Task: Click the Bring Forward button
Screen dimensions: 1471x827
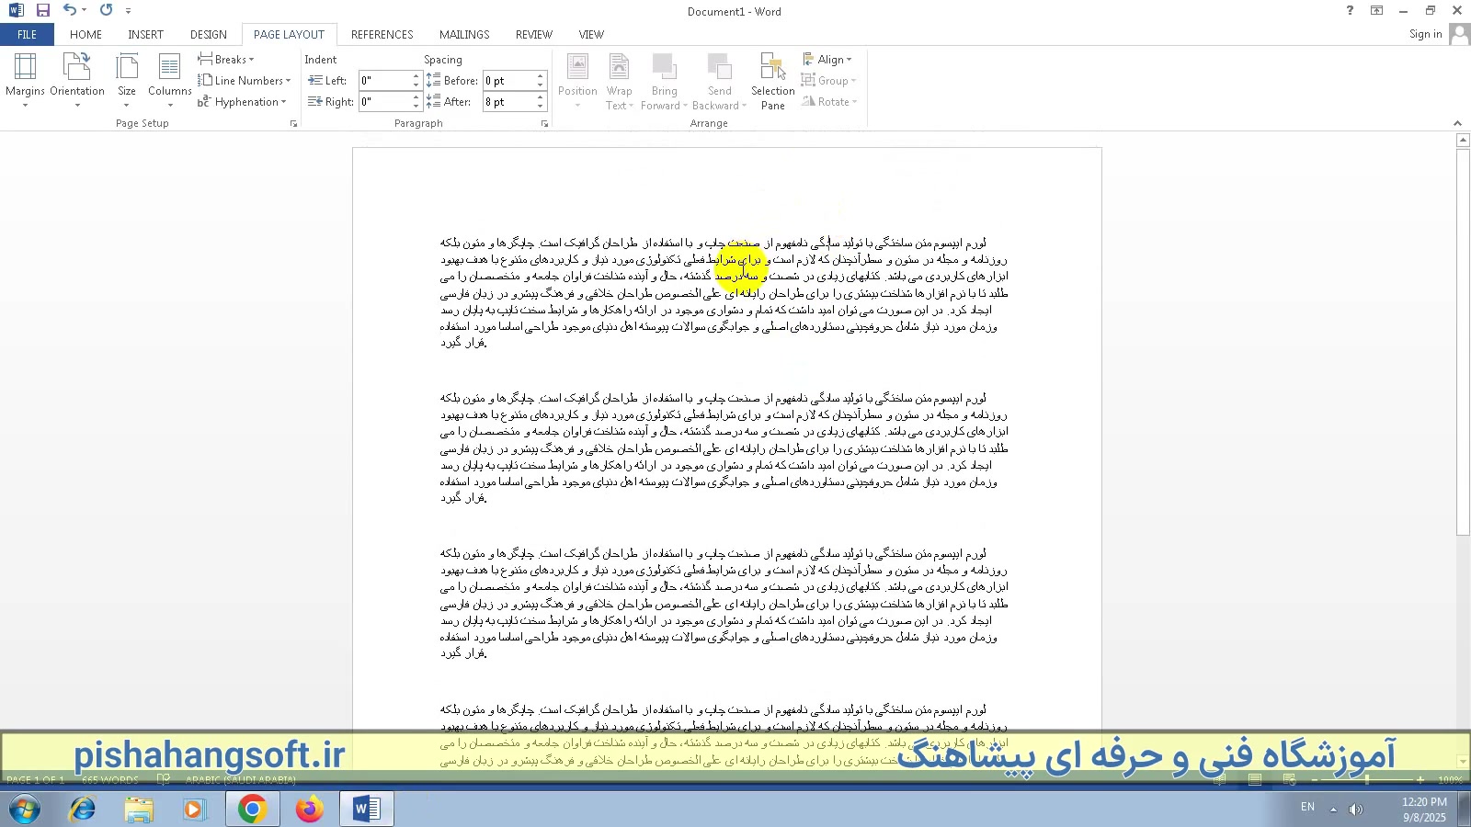Action: [664, 81]
